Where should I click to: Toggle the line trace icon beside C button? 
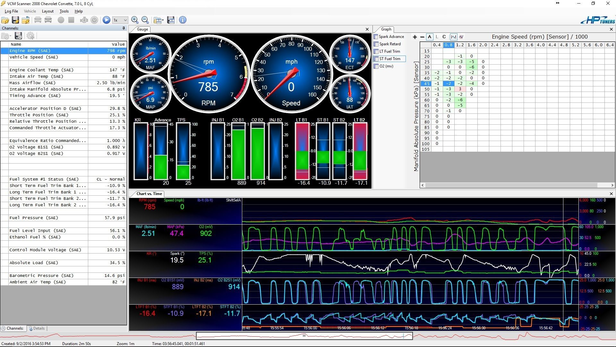[454, 37]
